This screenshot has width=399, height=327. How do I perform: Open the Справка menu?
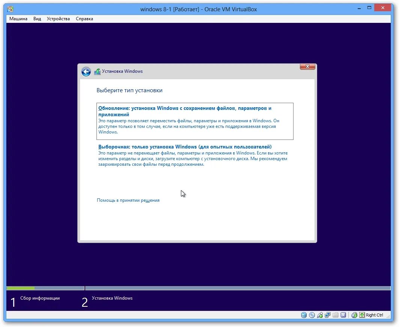tap(84, 19)
